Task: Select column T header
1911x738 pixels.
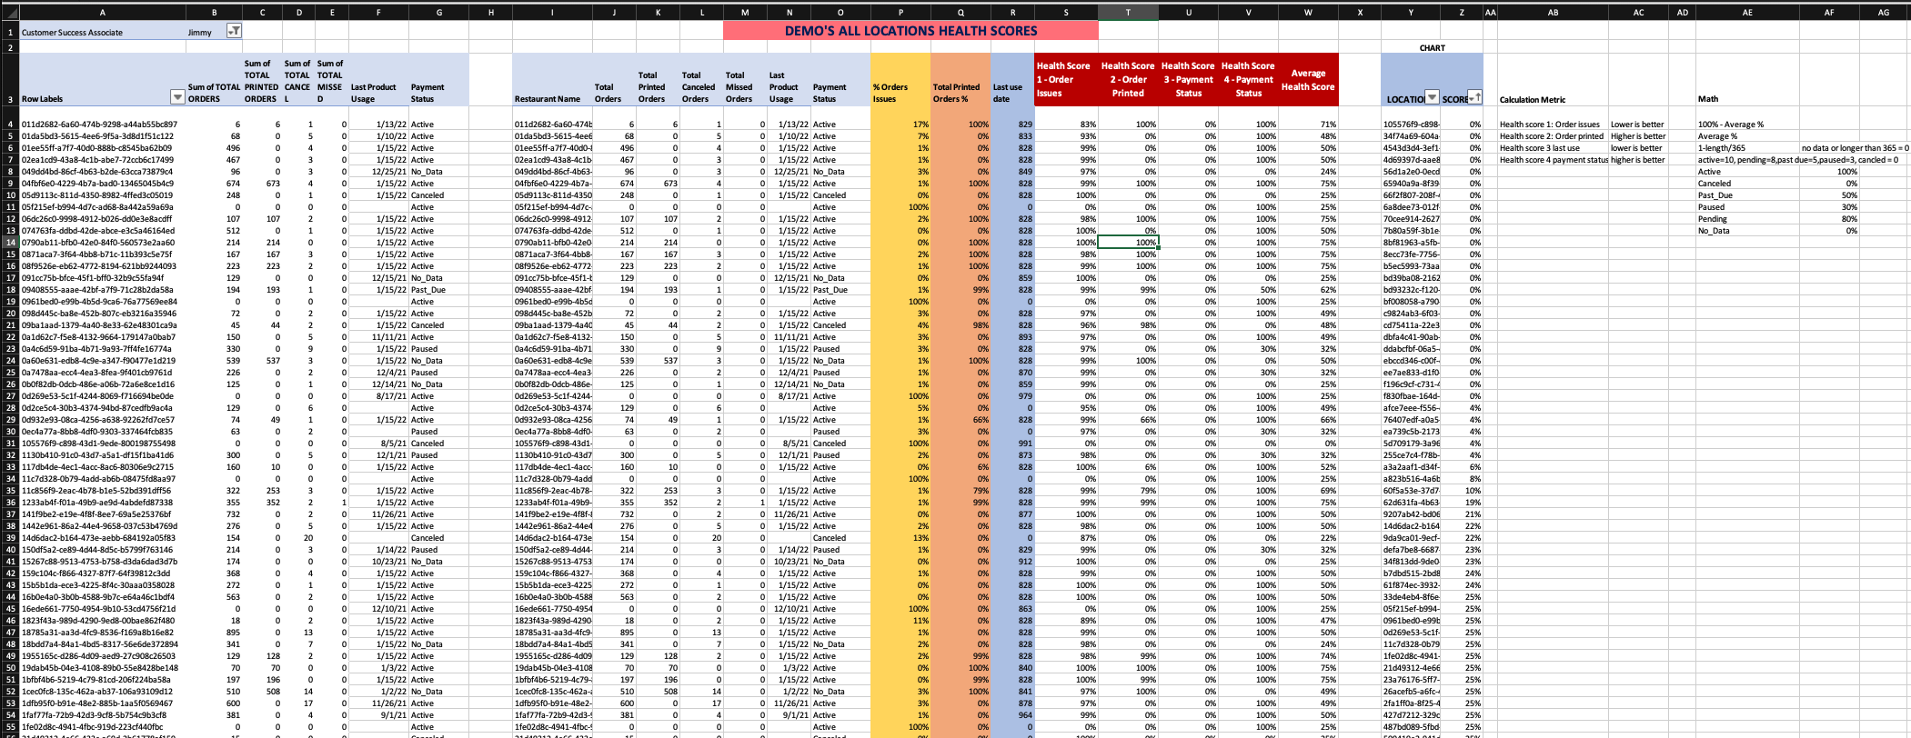Action: click(1128, 13)
